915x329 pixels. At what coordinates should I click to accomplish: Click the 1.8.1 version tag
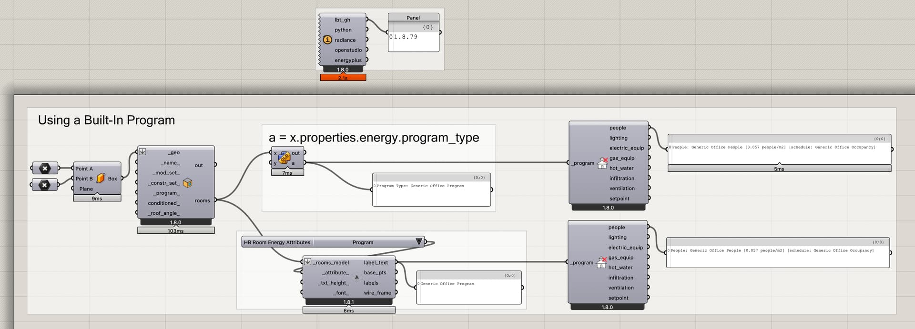(349, 302)
